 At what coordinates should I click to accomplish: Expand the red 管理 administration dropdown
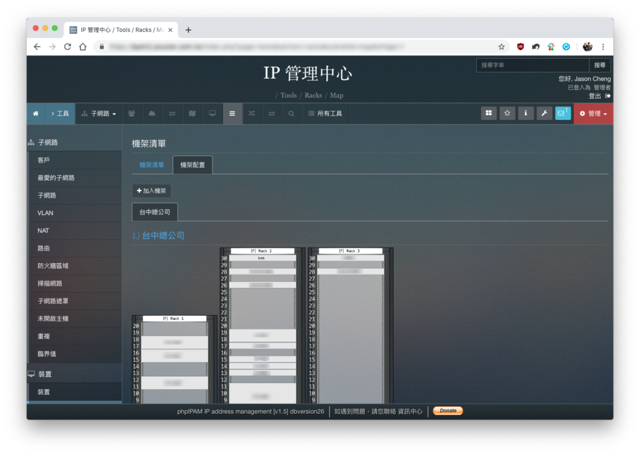coord(594,114)
